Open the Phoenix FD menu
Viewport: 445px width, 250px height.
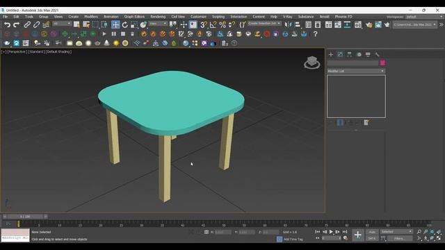[343, 17]
